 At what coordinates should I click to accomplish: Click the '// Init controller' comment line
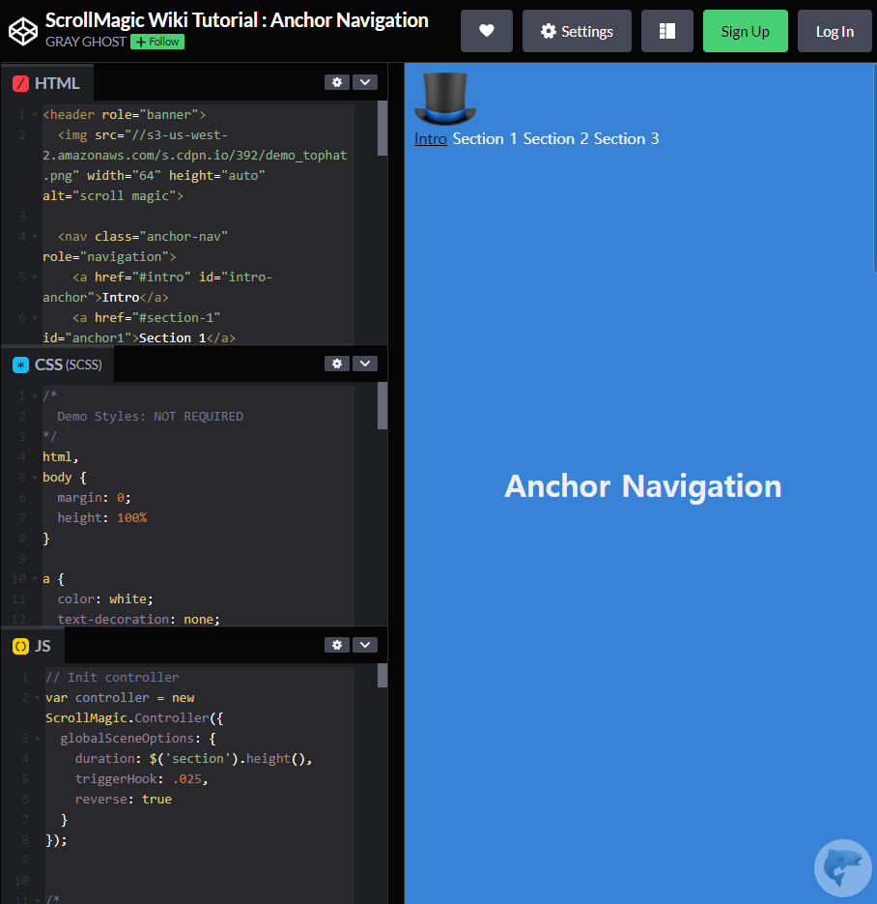[112, 678]
